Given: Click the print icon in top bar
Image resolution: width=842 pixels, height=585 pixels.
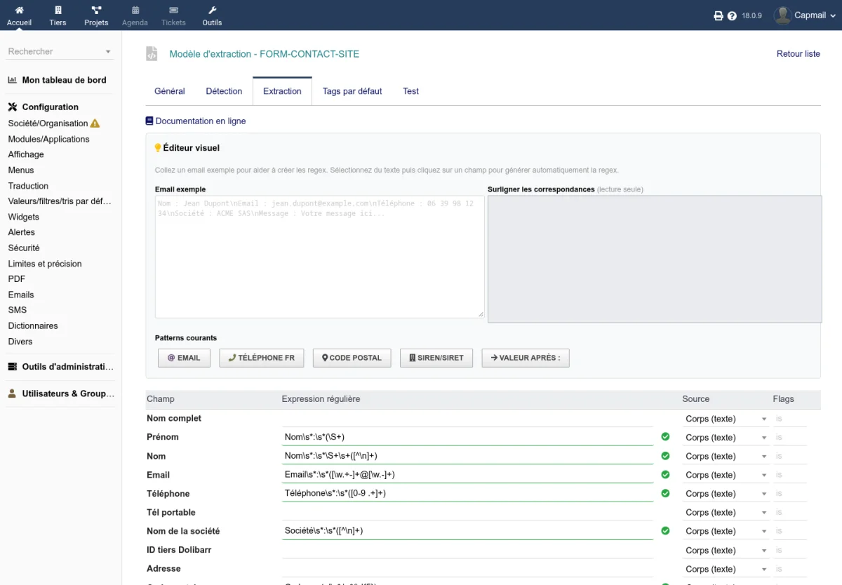Looking at the screenshot, I should coord(719,15).
